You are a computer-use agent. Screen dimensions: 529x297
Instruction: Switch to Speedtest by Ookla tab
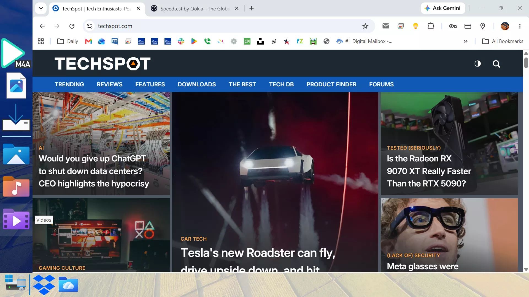[195, 9]
